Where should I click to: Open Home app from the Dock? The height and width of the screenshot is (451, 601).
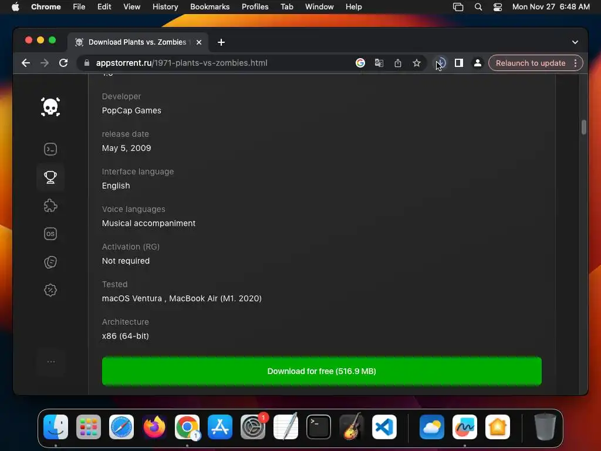(x=498, y=427)
